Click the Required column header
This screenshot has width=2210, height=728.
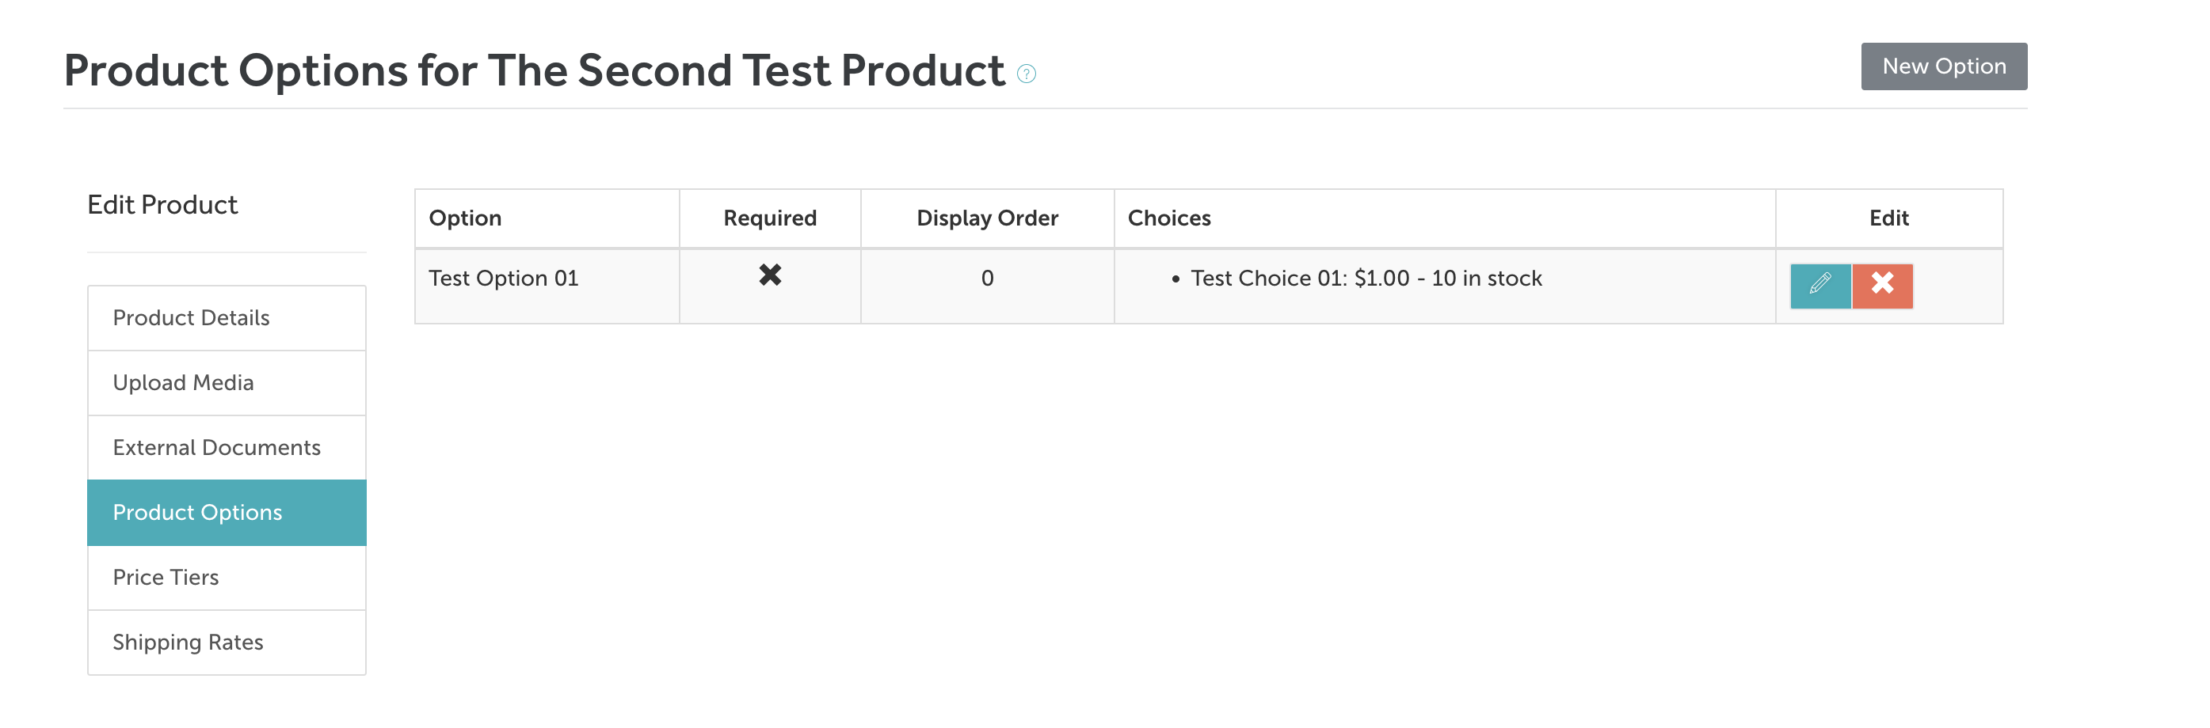770,218
